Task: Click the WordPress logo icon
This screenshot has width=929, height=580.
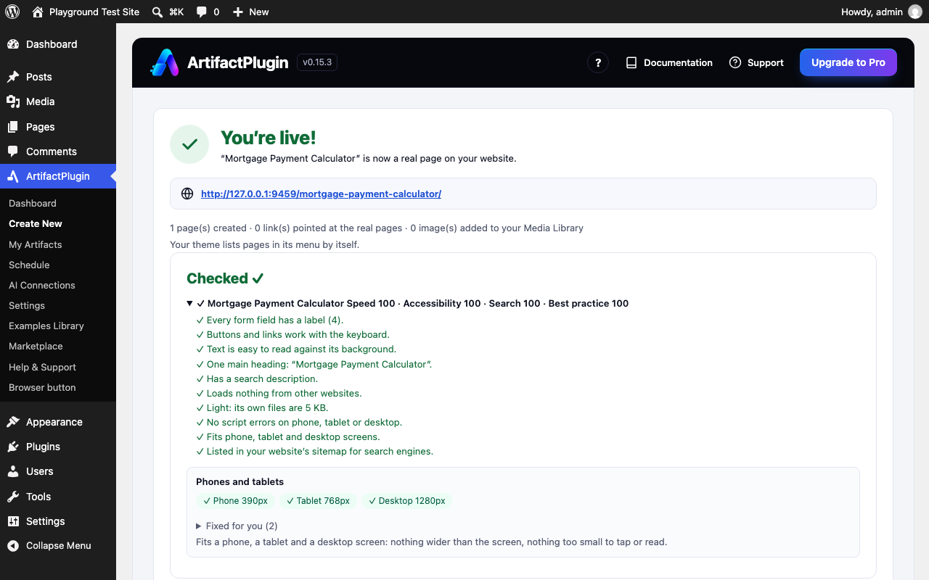Action: pos(12,12)
